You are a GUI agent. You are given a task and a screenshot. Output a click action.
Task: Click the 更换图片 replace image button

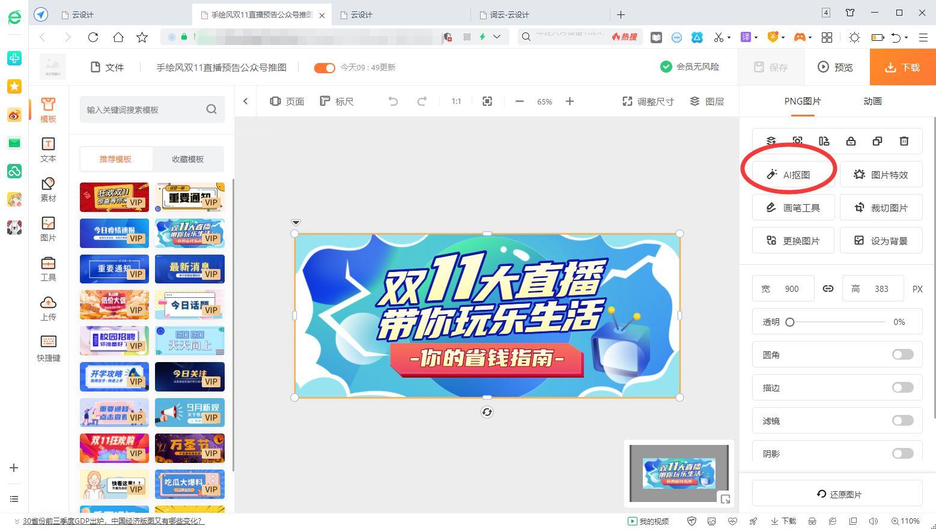793,240
